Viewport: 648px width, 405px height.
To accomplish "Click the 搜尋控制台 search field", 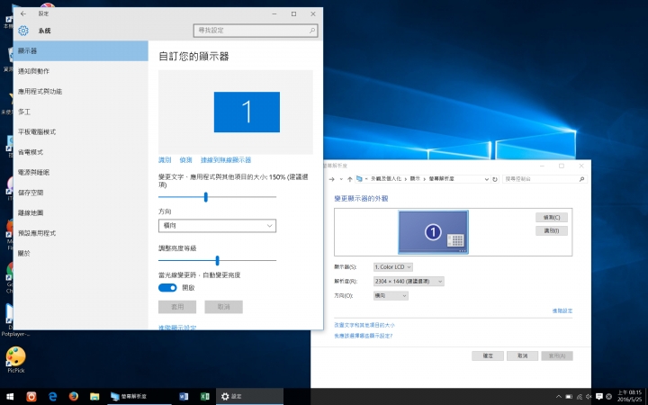I will coord(544,179).
